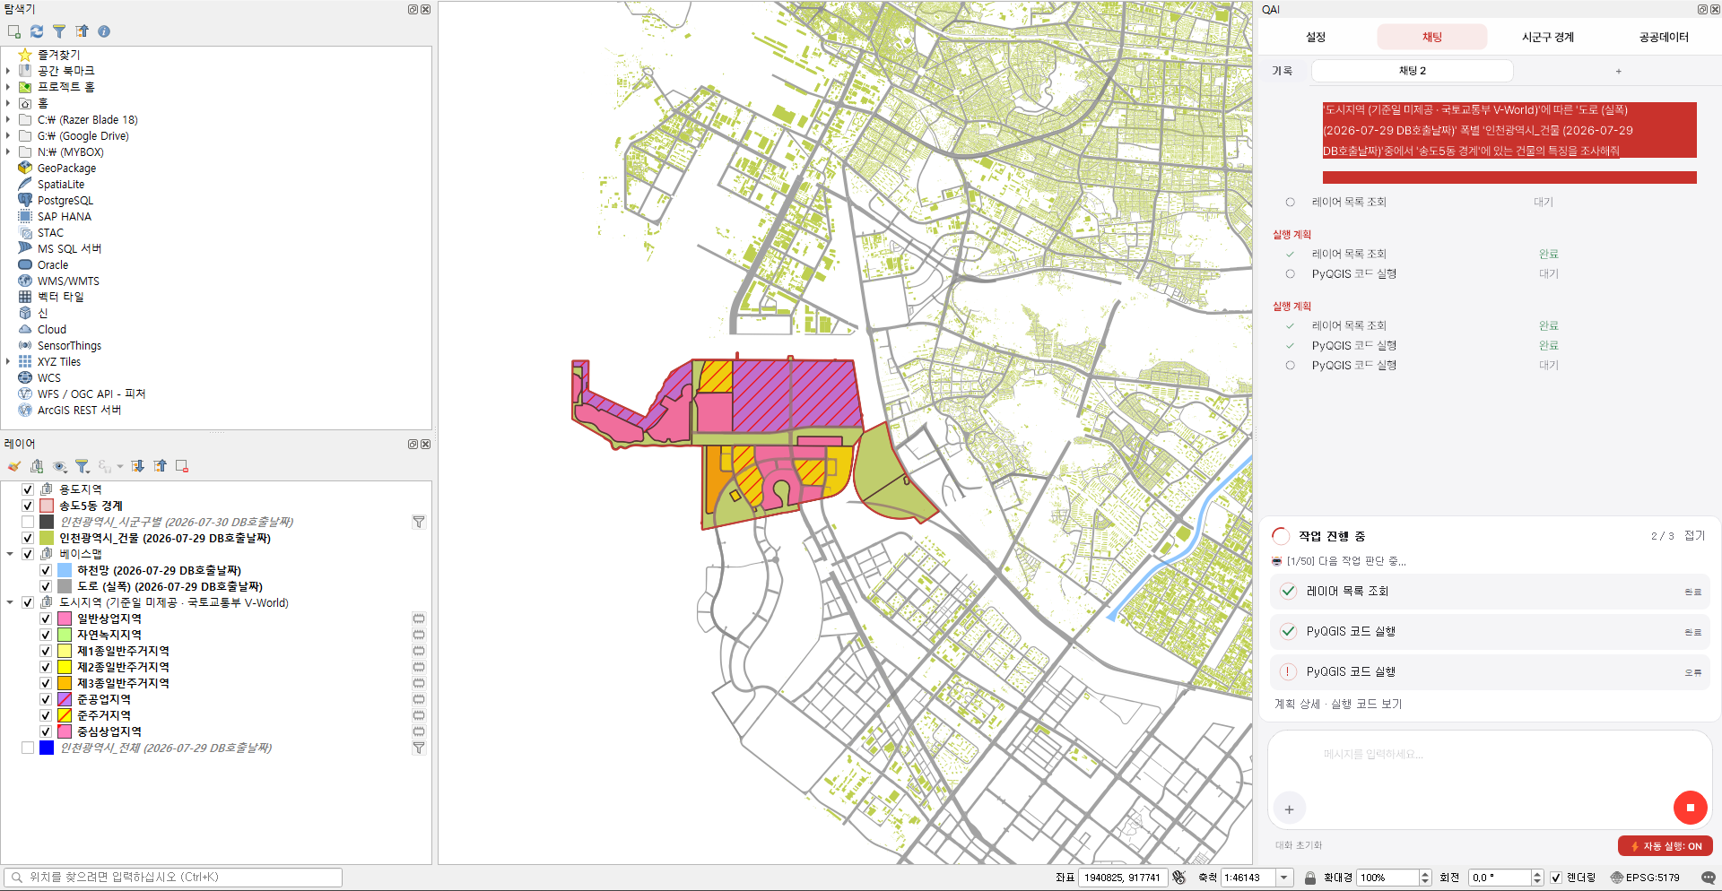Open the log messages speech bubble icon
Viewport: 1722px width, 891px height.
point(1709,878)
